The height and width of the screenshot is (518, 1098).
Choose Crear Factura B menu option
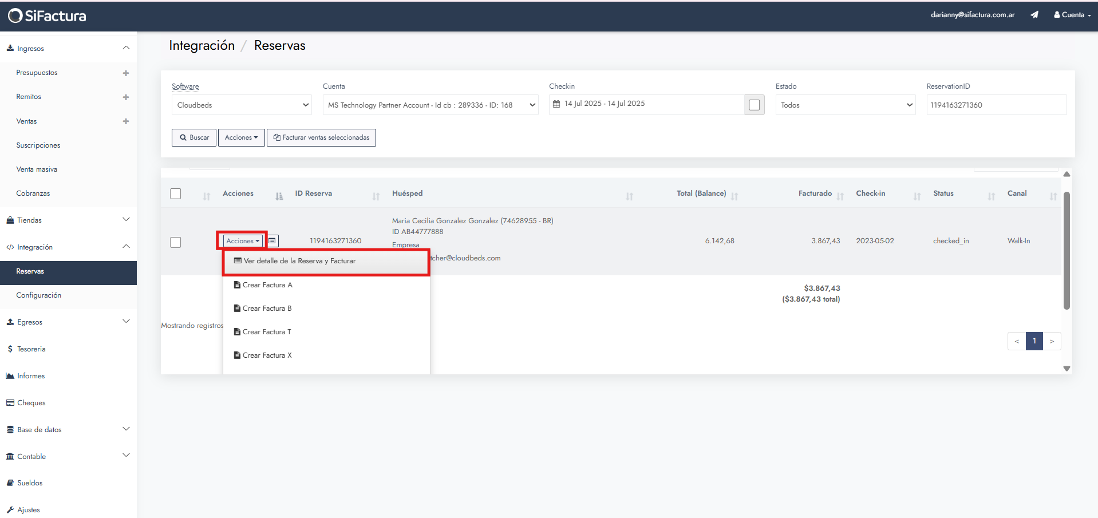coord(326,309)
